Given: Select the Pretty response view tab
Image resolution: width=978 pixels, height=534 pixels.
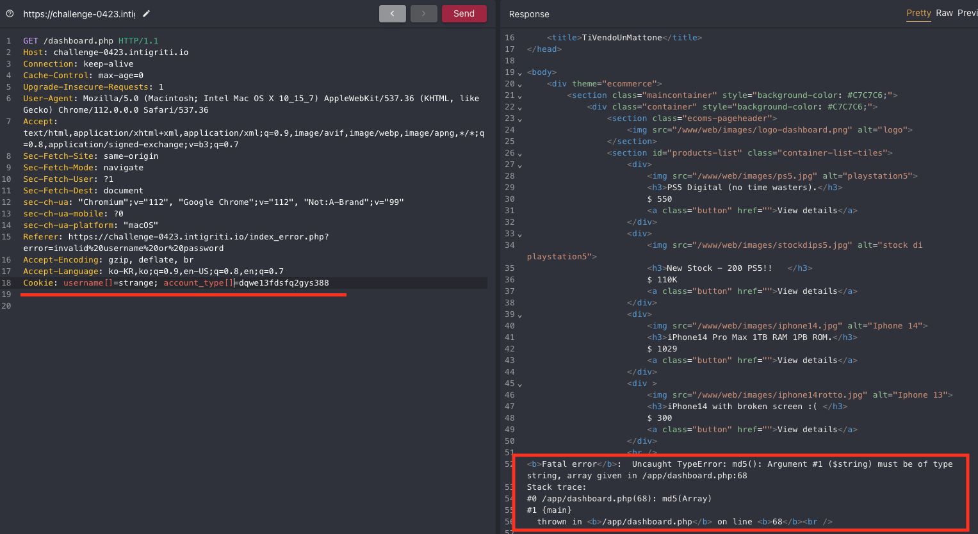Looking at the screenshot, I should pyautogui.click(x=918, y=13).
